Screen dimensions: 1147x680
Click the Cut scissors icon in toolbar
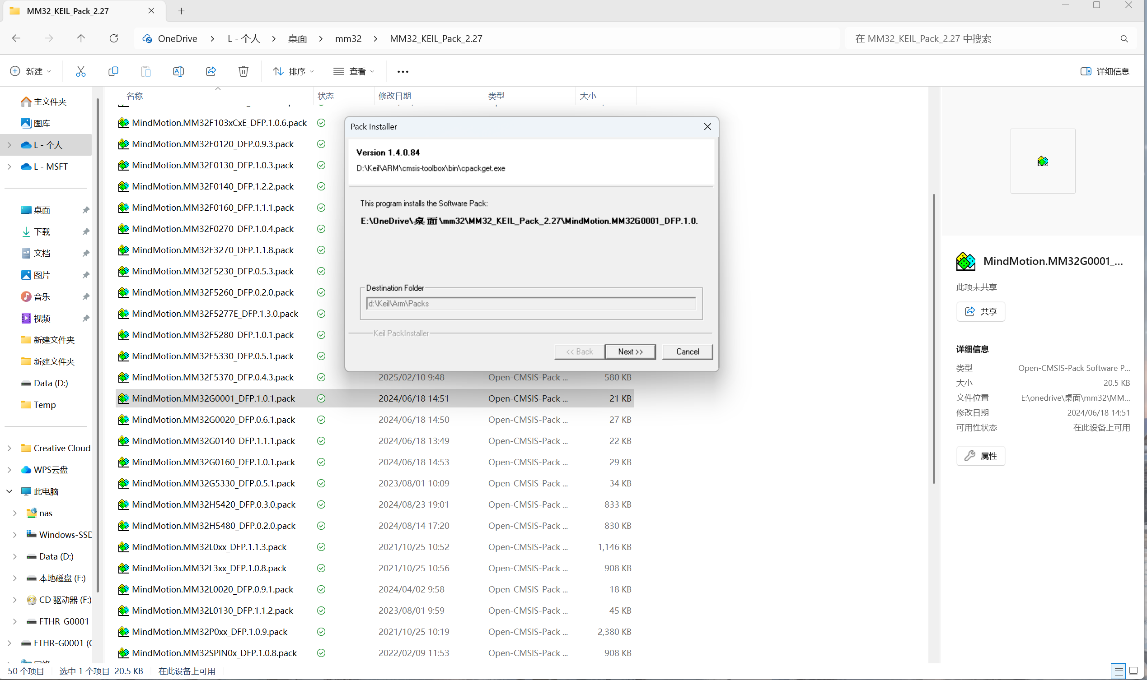tap(81, 71)
